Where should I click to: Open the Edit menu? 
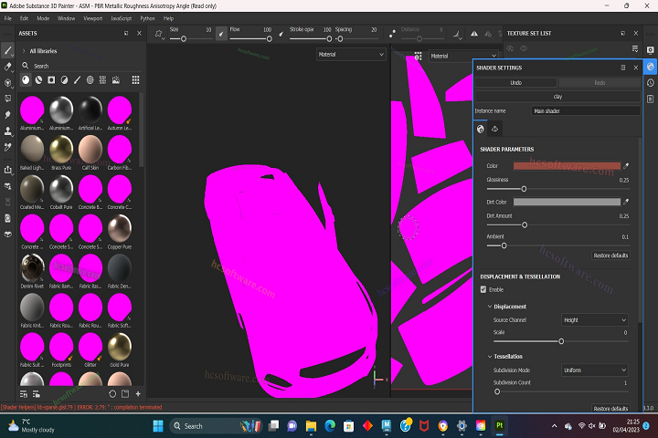25,18
